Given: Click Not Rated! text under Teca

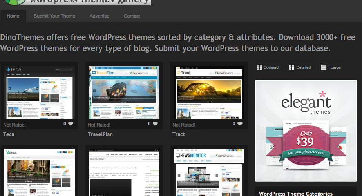Looking at the screenshot, I should pos(14,125).
